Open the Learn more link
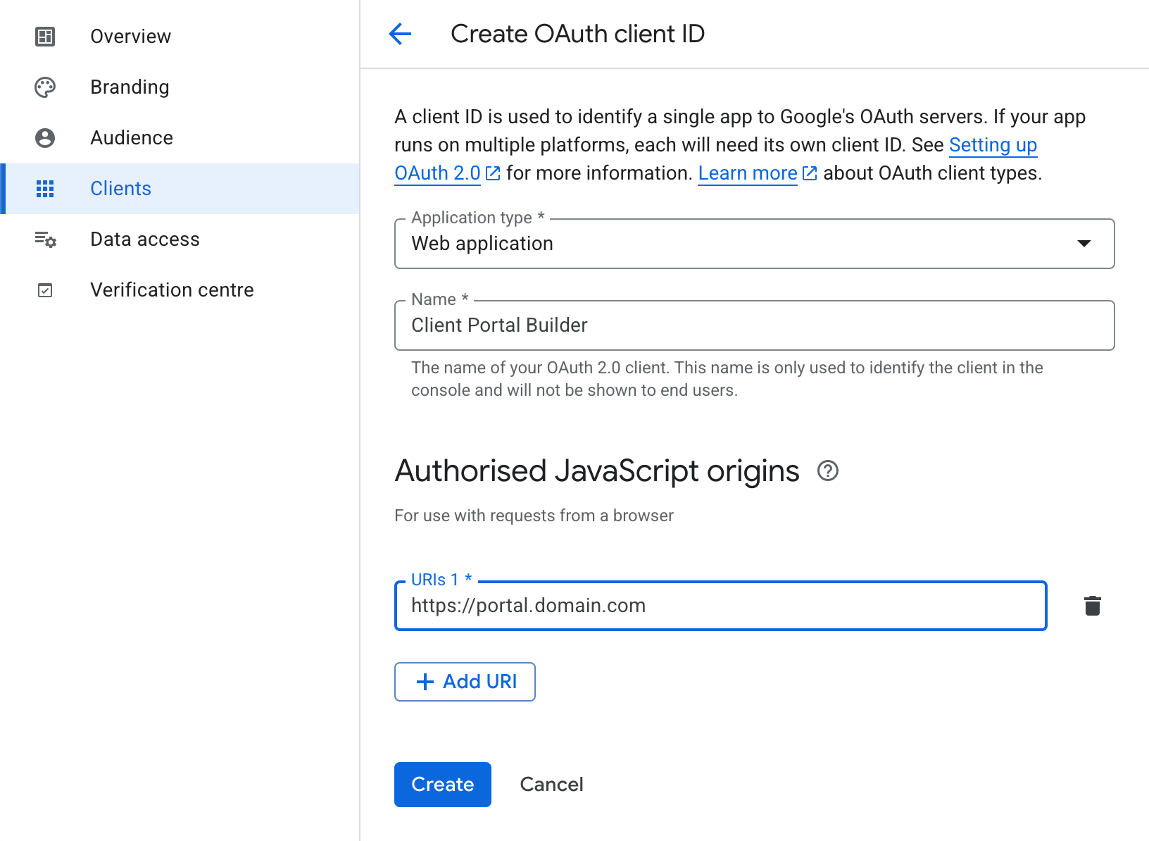 [x=748, y=173]
